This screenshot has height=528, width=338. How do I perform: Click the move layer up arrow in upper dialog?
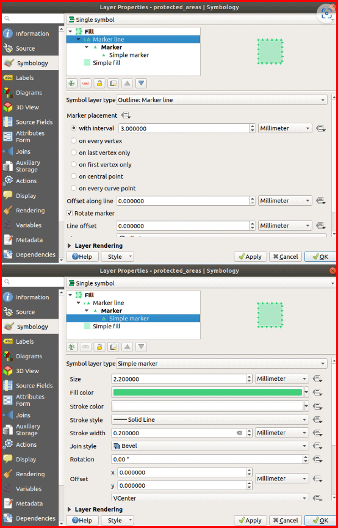[x=128, y=83]
